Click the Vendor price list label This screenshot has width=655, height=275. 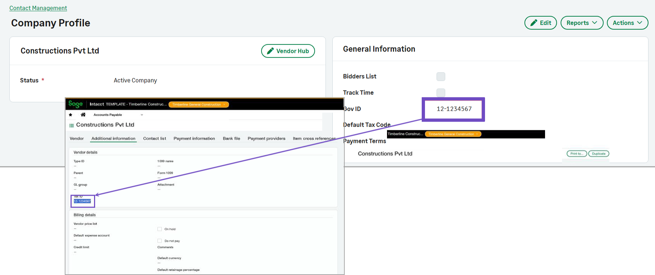coord(85,224)
